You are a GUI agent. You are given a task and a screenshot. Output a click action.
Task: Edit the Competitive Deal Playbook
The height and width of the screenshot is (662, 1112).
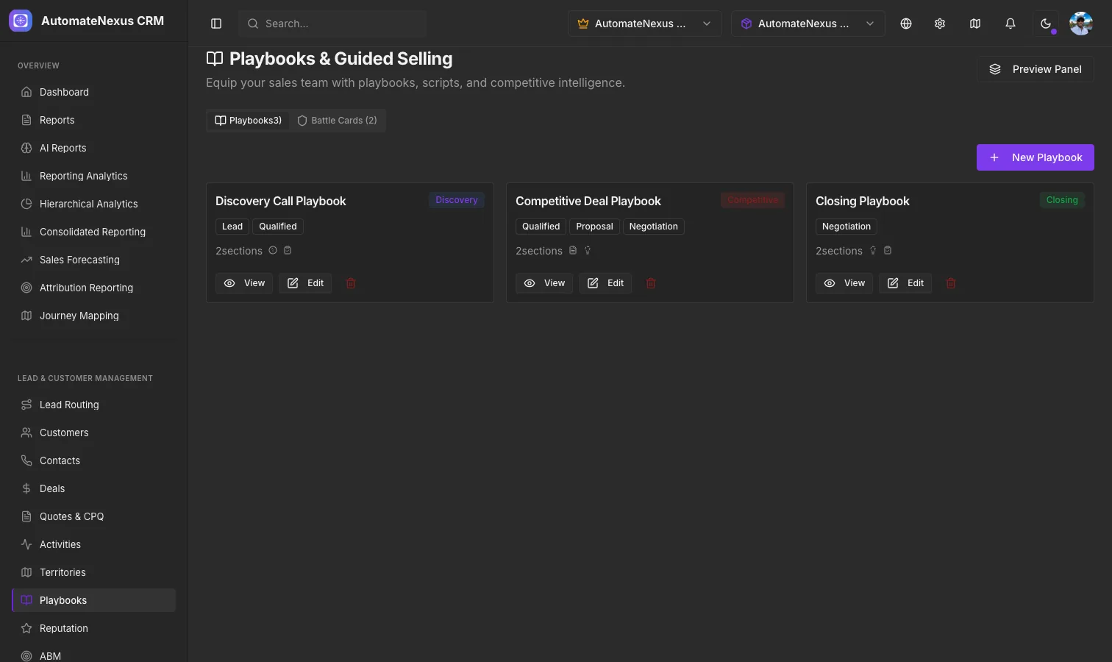pos(605,283)
